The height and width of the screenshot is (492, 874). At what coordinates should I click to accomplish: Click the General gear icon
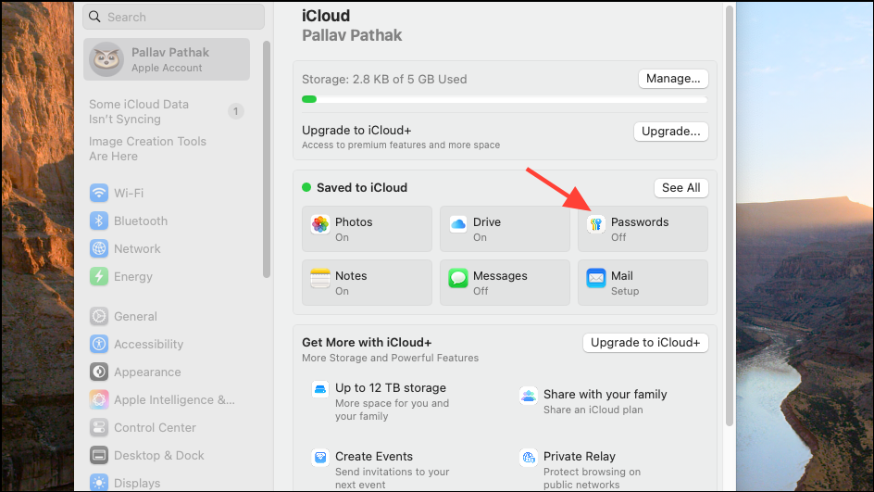[x=99, y=316]
